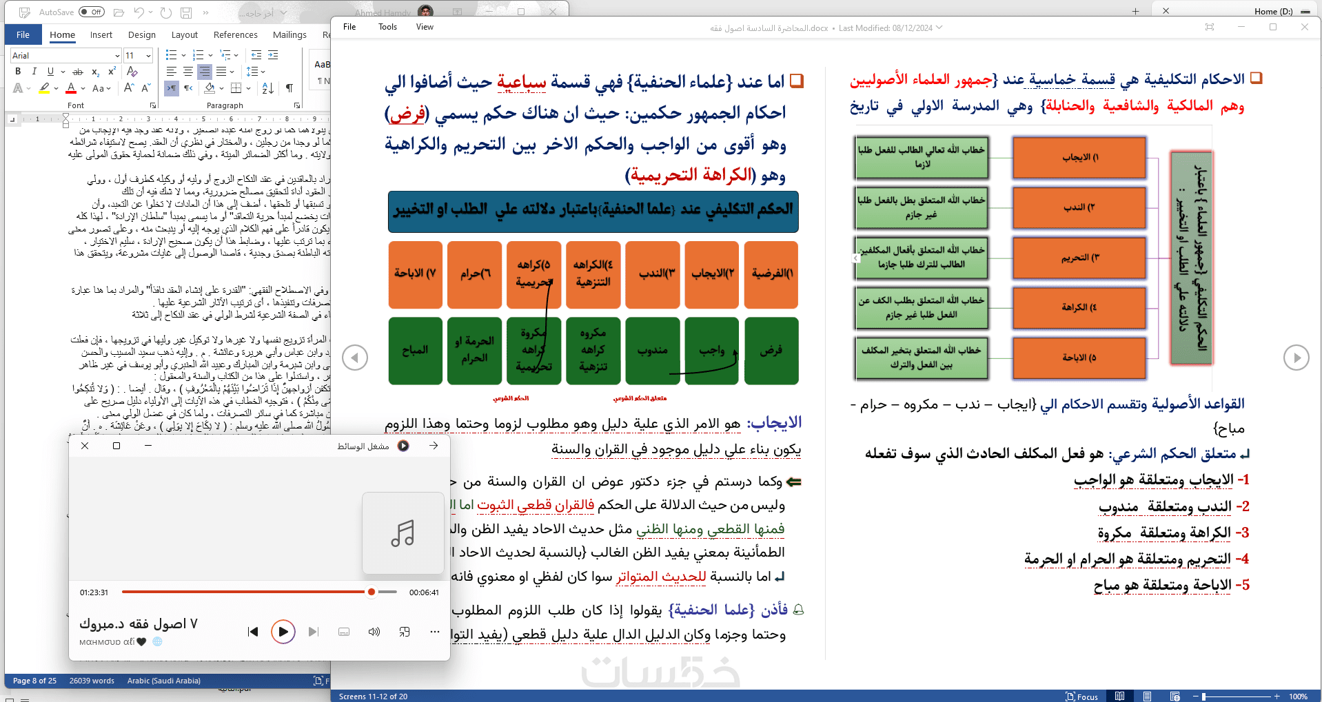Toggle Underline formatting

click(x=50, y=72)
